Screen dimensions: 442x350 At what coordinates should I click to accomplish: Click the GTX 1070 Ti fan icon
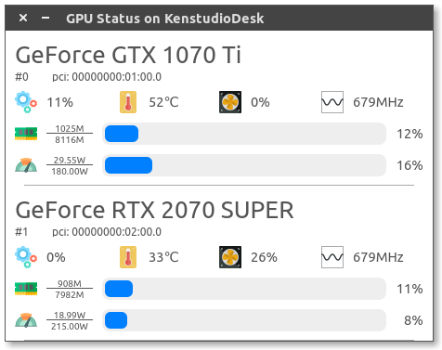(x=230, y=102)
